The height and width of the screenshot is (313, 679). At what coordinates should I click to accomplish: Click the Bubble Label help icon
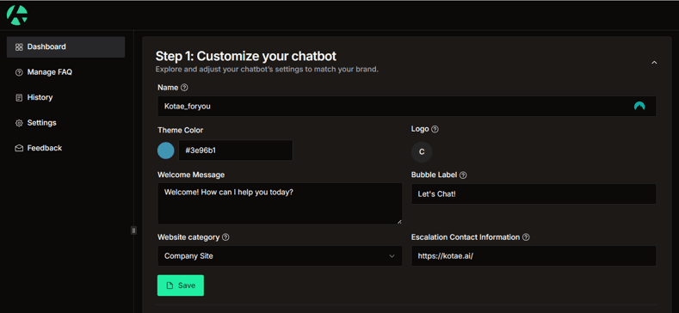[463, 175]
